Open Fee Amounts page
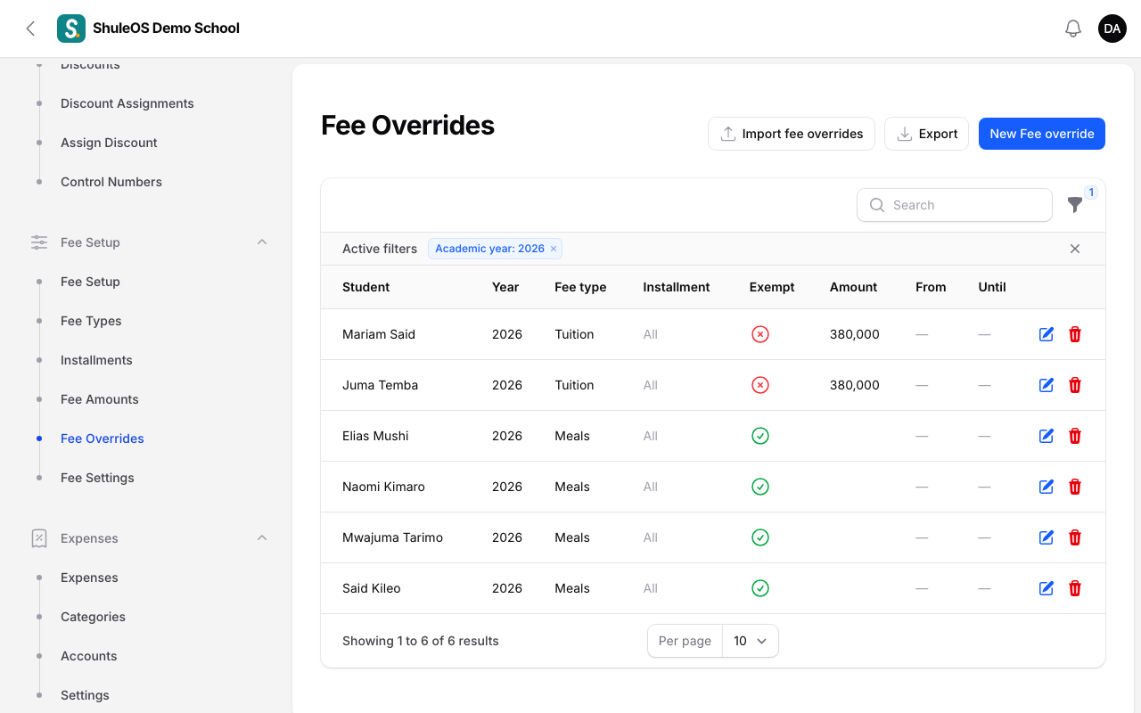 tap(100, 399)
